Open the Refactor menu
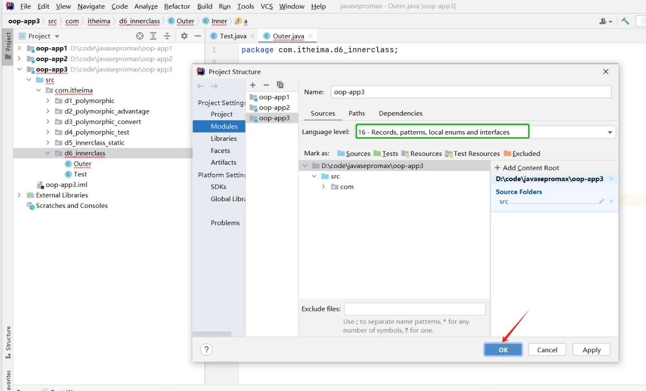Viewport: 646px width, 391px height. pyautogui.click(x=177, y=6)
